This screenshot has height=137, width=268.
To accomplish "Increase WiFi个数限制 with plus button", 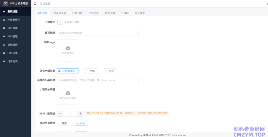I will pyautogui.click(x=80, y=114).
